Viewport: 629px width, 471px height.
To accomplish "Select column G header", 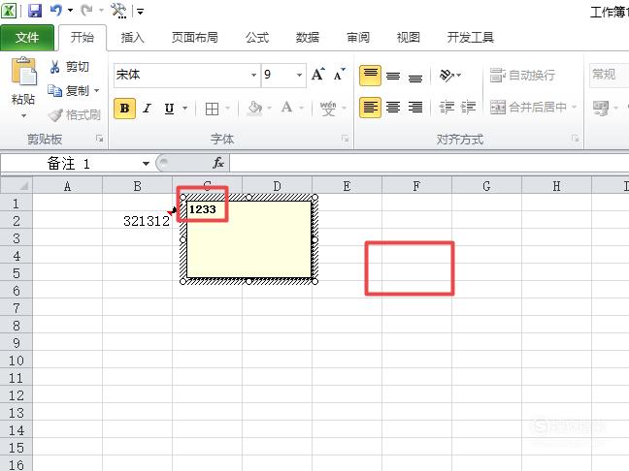I will [486, 186].
